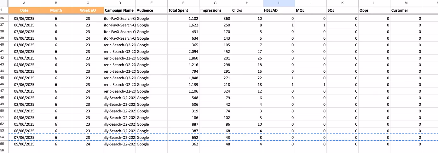Select Total Spent cell showing 1,622

pos(183,25)
